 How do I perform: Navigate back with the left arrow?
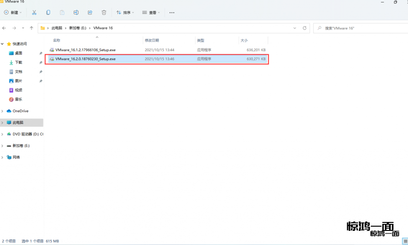[4, 28]
